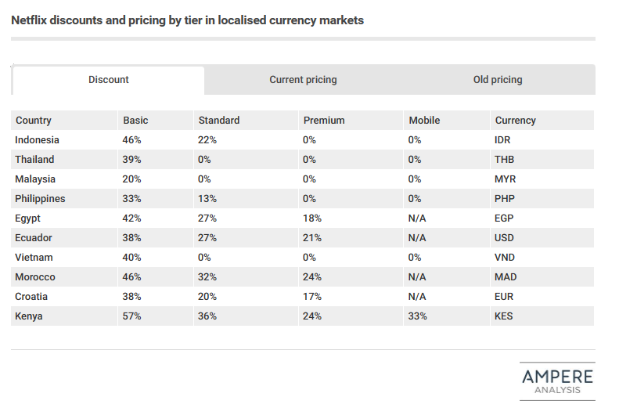Click Kenya's 33% Mobile discount cell
Image resolution: width=619 pixels, height=408 pixels.
(x=447, y=316)
